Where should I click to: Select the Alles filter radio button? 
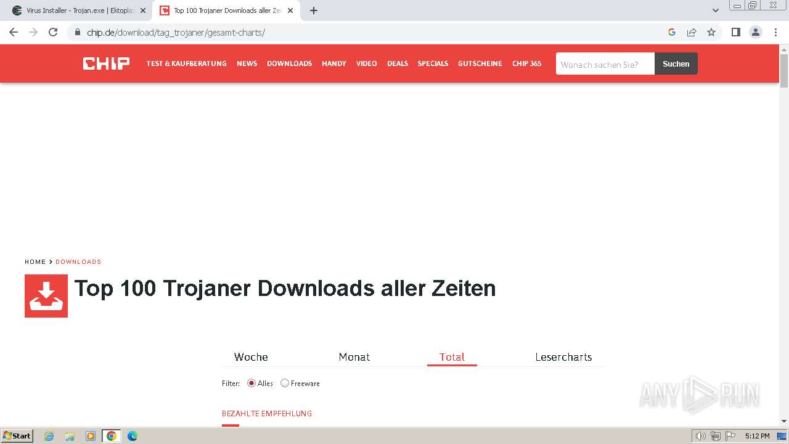point(251,383)
